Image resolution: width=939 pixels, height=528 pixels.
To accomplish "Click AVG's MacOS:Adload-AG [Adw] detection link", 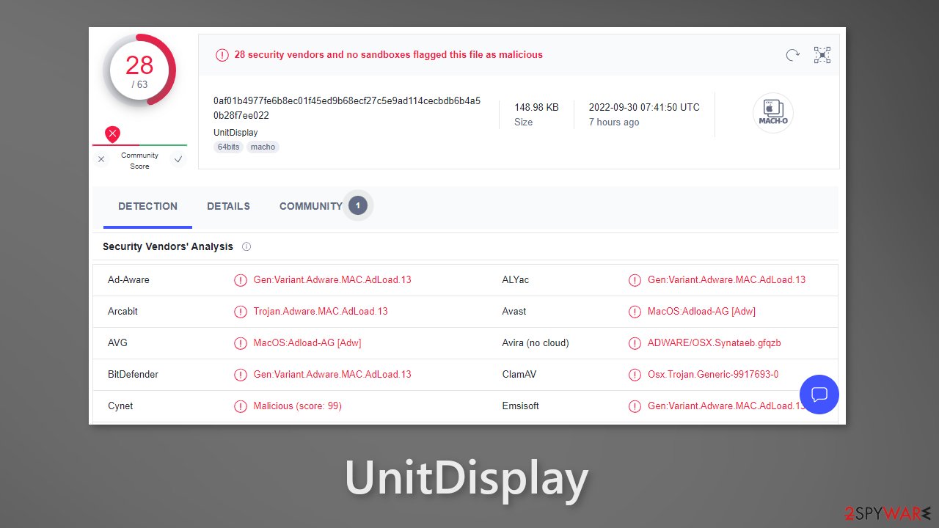I will coord(307,342).
